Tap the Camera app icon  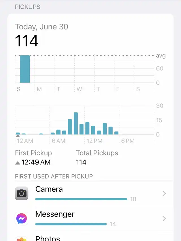(21, 193)
